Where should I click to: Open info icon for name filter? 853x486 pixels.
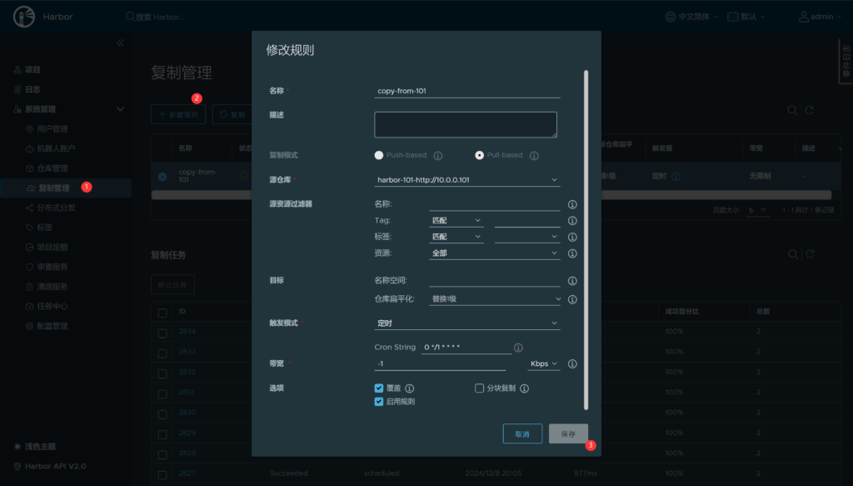click(572, 204)
